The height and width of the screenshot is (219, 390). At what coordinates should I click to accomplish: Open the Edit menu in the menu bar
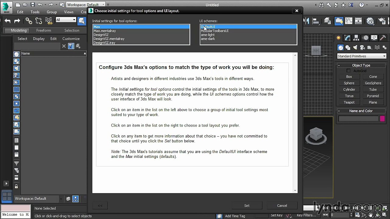[20, 12]
